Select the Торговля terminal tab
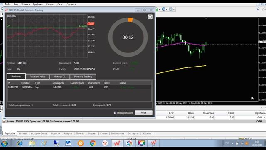The height and width of the screenshot is (150, 266). [x=10, y=133]
